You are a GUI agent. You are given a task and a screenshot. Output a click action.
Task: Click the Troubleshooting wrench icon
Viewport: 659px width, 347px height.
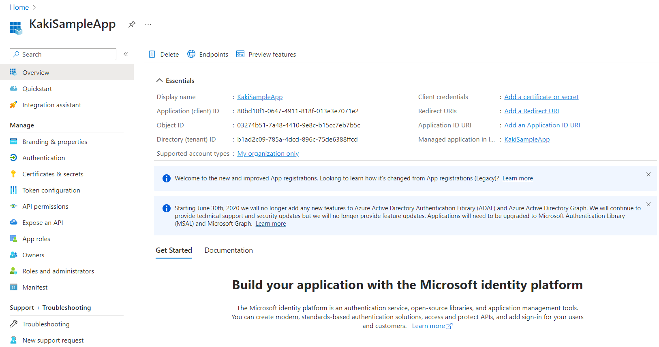pos(13,324)
